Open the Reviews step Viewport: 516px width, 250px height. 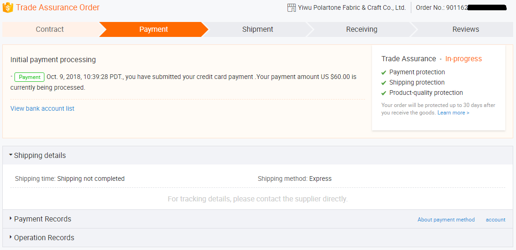pyautogui.click(x=466, y=29)
